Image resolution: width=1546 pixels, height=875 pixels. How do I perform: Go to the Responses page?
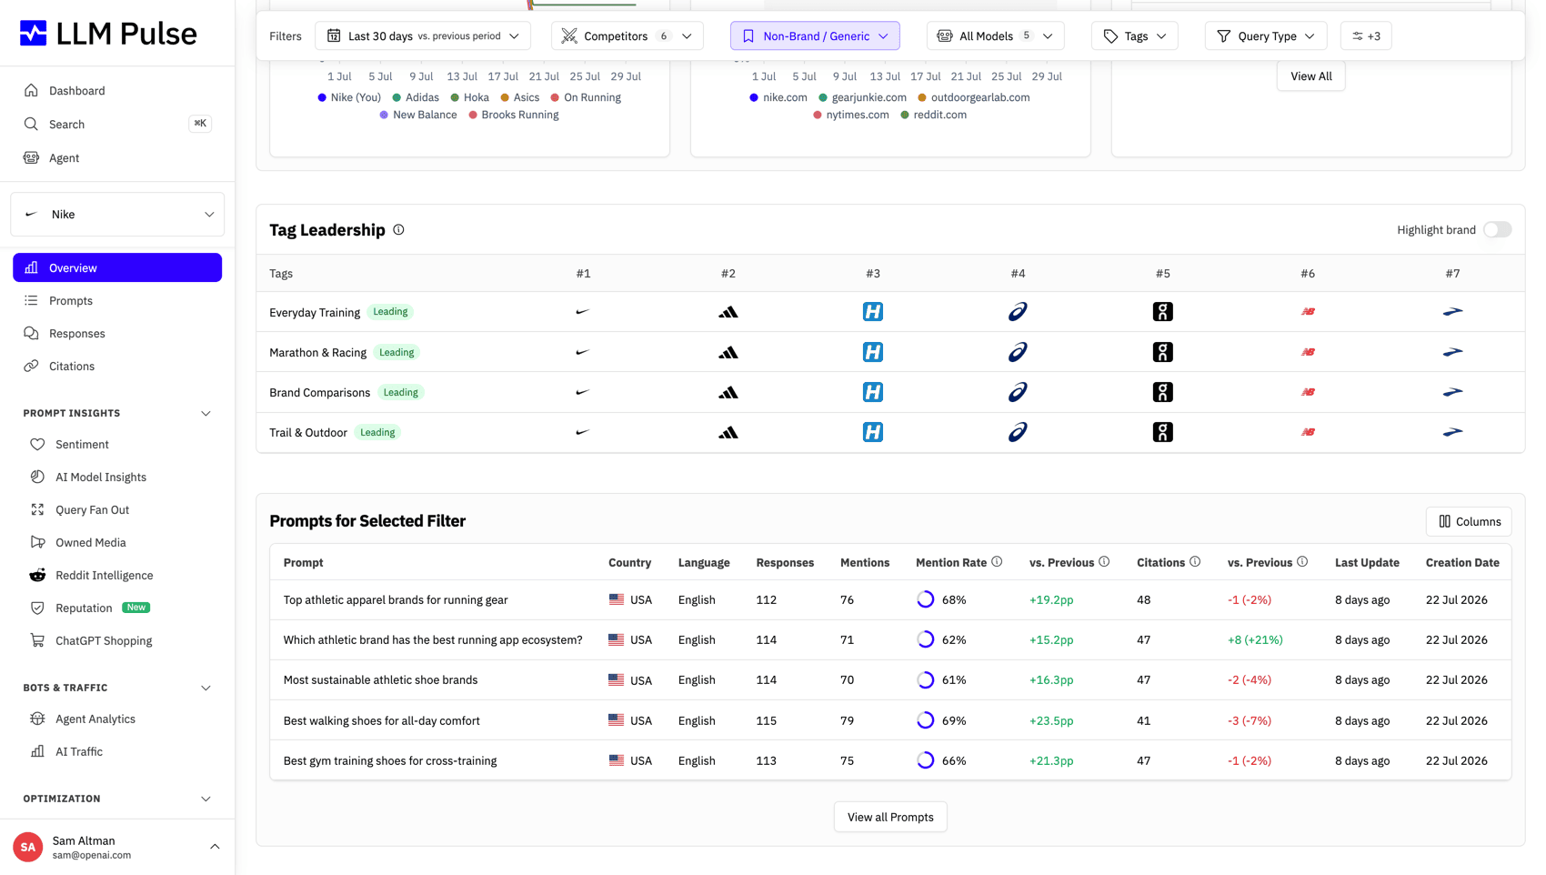pyautogui.click(x=117, y=334)
